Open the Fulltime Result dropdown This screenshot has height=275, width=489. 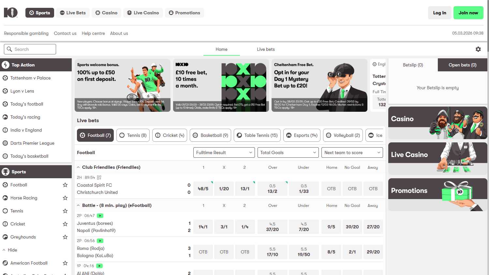point(224,152)
